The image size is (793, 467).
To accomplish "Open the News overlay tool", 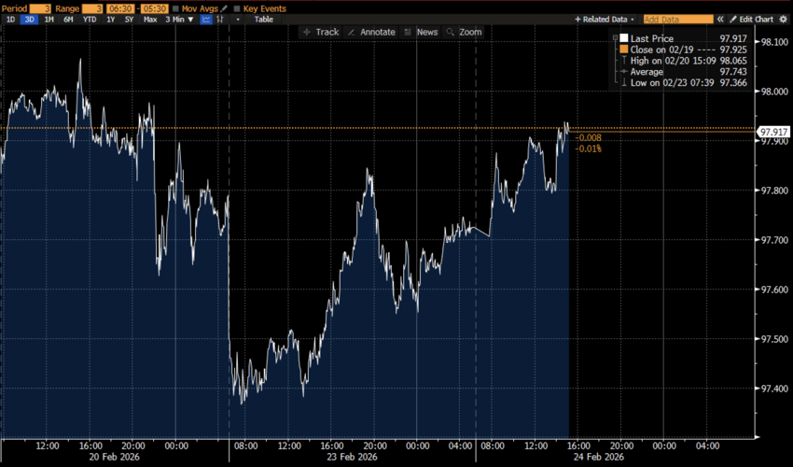I will tap(420, 32).
